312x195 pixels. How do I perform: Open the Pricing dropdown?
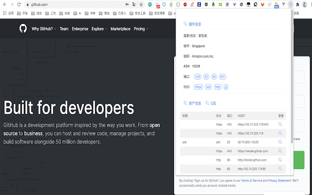(141, 29)
